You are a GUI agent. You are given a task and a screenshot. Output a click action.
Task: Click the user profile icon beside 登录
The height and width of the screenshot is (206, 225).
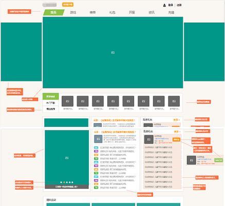pyautogui.click(x=164, y=5)
